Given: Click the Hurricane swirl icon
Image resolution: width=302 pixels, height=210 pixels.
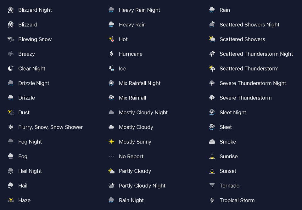Looking at the screenshot, I should (111, 54).
